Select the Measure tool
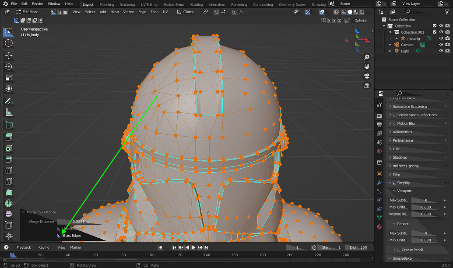This screenshot has width=453, height=268. point(9,112)
